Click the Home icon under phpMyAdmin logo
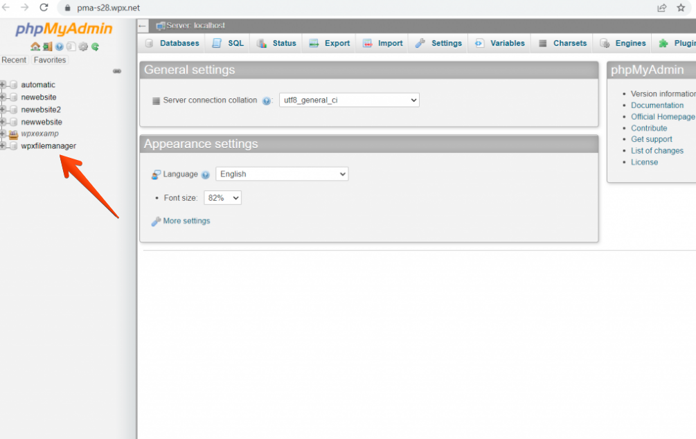696x439 pixels. click(x=35, y=47)
